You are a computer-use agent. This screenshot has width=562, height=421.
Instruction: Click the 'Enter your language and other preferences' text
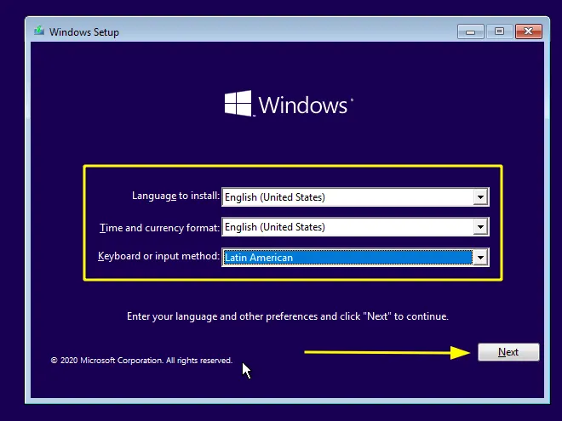point(288,316)
